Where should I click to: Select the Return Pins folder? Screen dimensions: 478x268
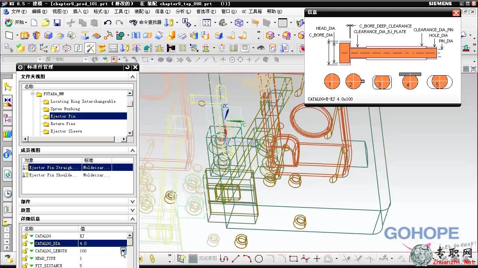tap(63, 124)
